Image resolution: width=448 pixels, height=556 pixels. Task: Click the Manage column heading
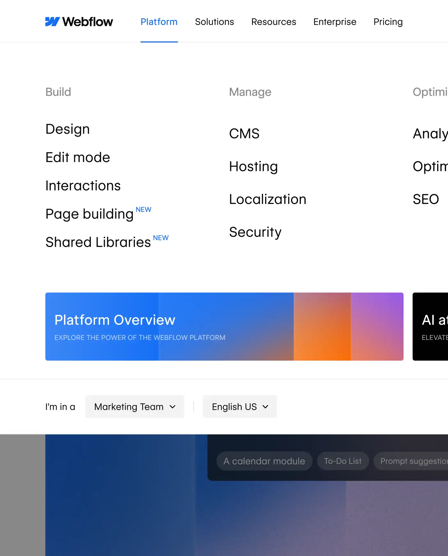250,92
